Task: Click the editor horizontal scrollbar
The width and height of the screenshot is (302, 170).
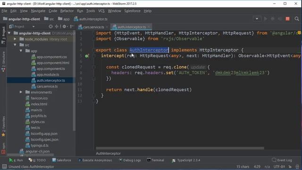Action: click(x=180, y=148)
